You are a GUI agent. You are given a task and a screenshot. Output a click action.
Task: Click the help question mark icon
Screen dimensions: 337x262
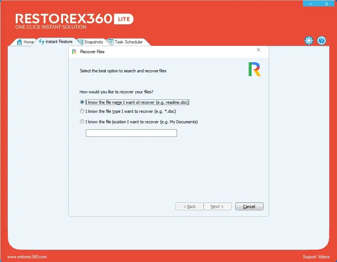(x=321, y=40)
